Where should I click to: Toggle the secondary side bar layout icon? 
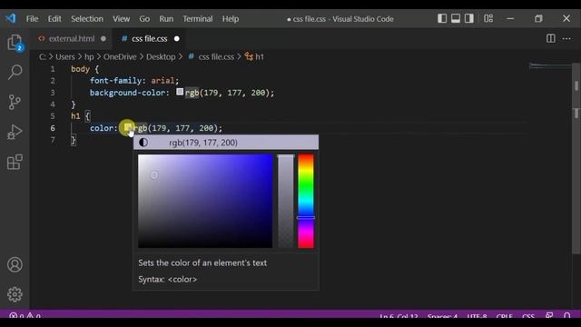[469, 18]
